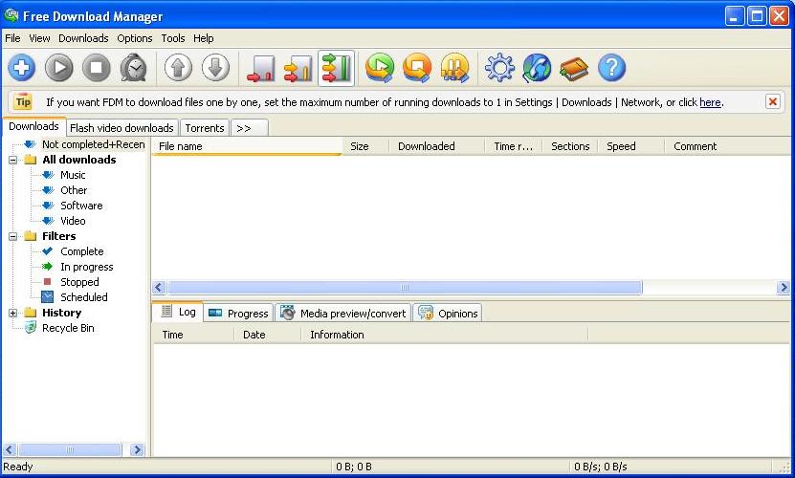Open settings with the gear icon

[499, 68]
